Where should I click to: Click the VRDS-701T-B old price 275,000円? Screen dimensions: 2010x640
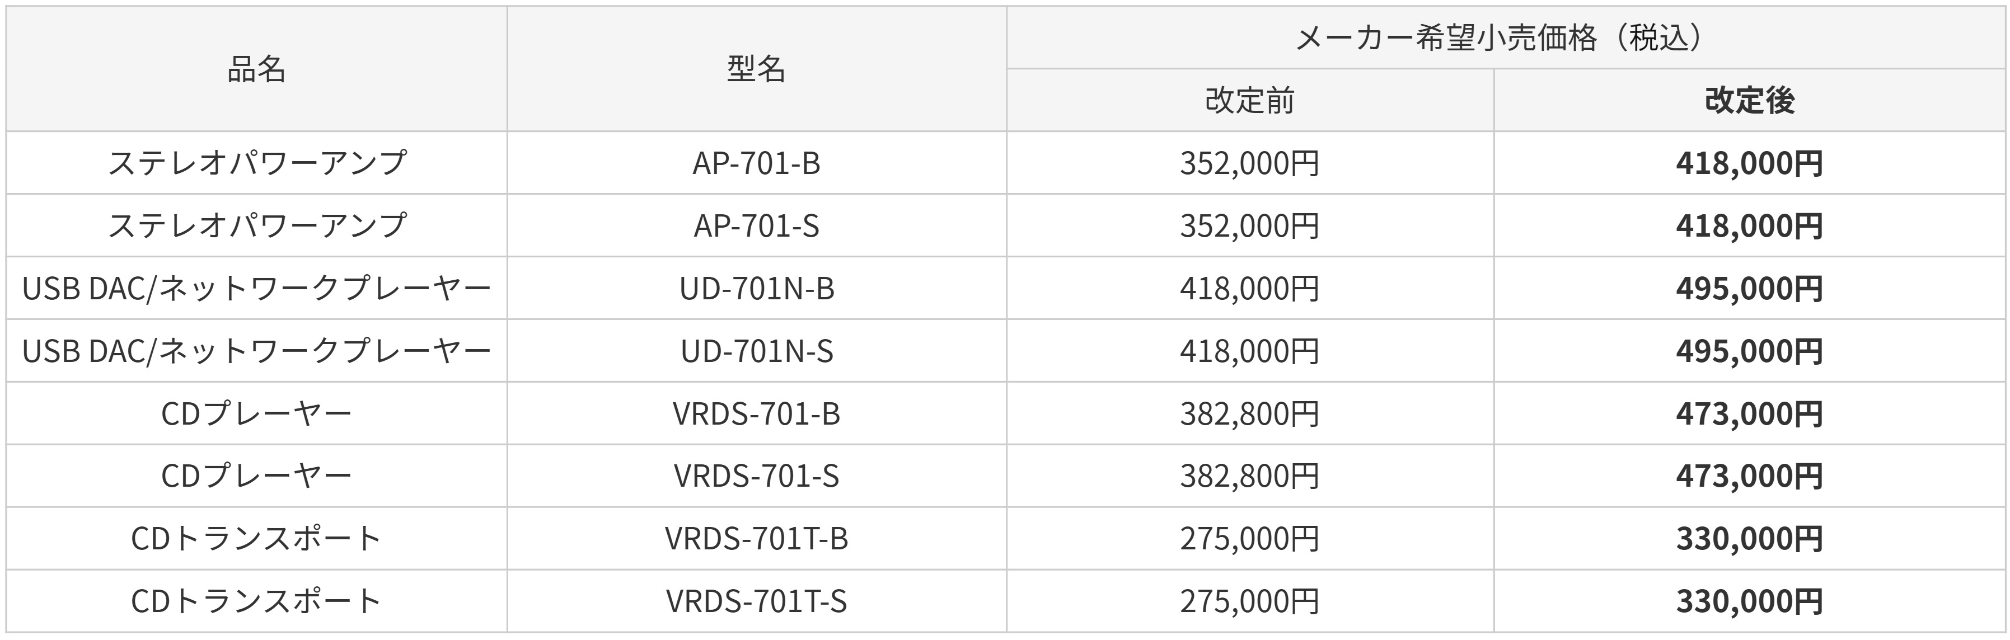1249,539
